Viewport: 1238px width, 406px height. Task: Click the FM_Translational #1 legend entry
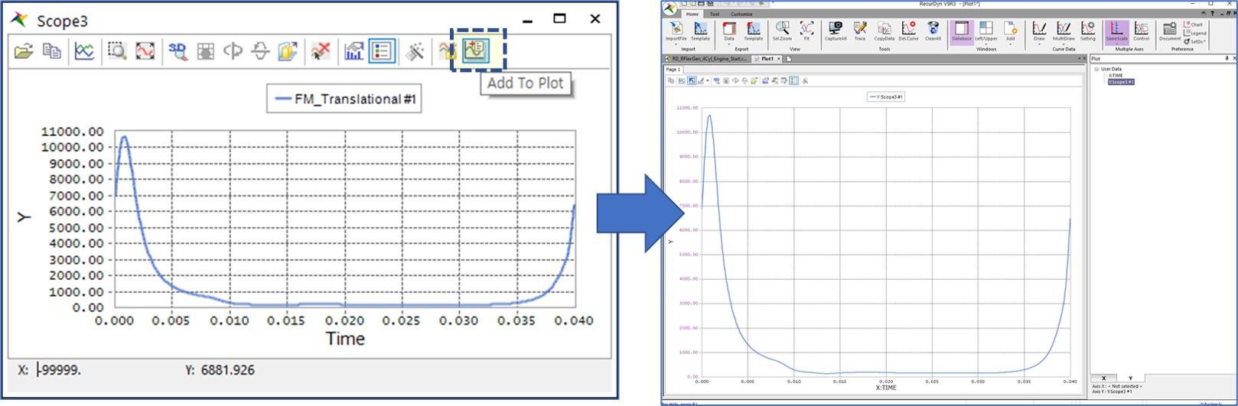tap(344, 99)
